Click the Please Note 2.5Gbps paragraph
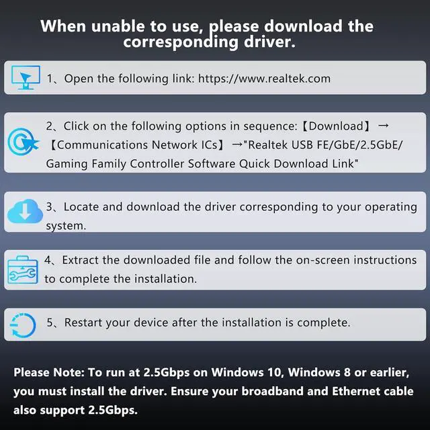Screen dimensions: 430x430 coord(214,391)
